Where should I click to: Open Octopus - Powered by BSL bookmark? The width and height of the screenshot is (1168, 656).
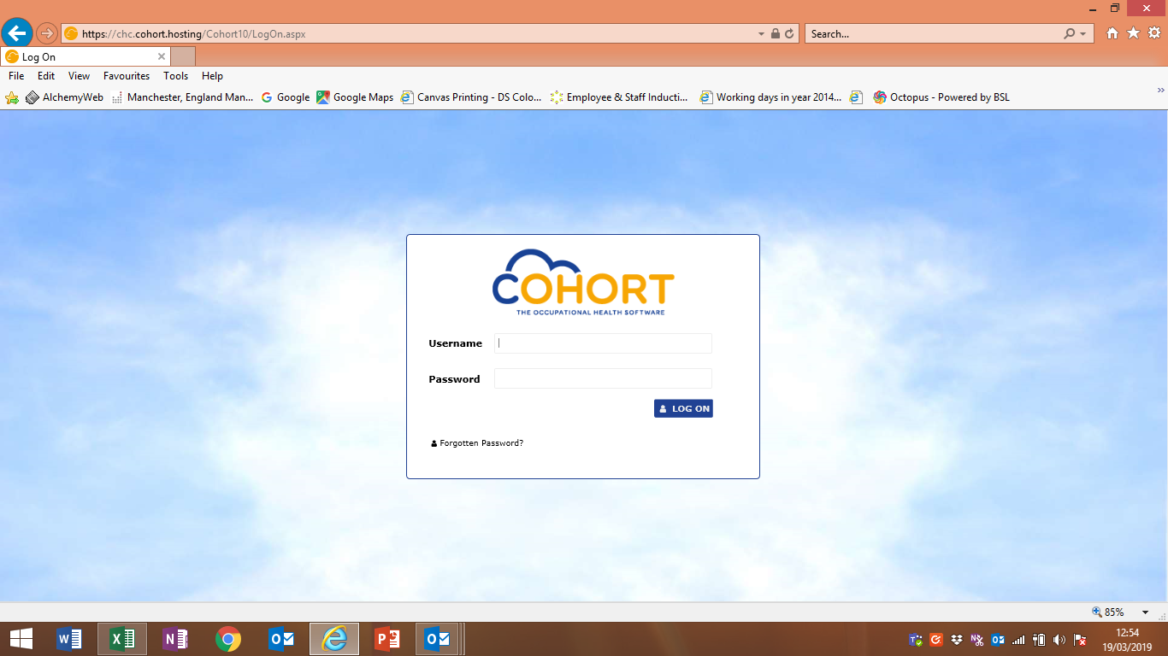(x=941, y=97)
